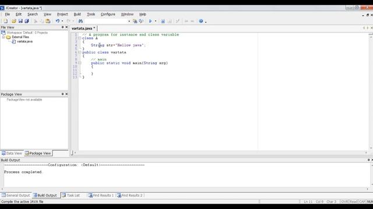
Task: Select the vartata.java editor tab
Action: point(83,28)
